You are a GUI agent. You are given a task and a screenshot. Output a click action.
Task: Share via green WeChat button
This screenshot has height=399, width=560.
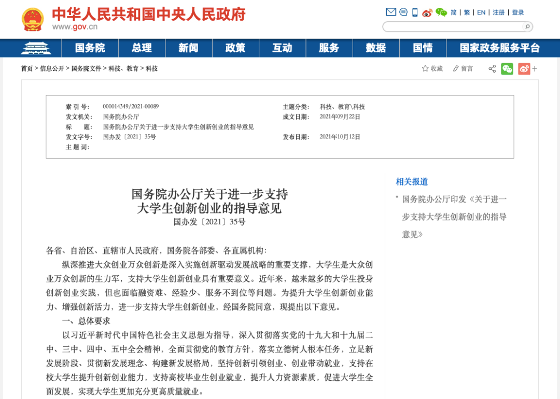507,69
